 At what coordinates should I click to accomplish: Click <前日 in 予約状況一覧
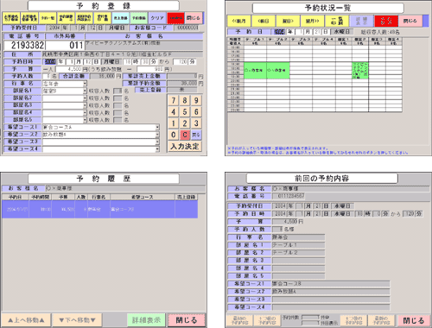click(x=264, y=21)
